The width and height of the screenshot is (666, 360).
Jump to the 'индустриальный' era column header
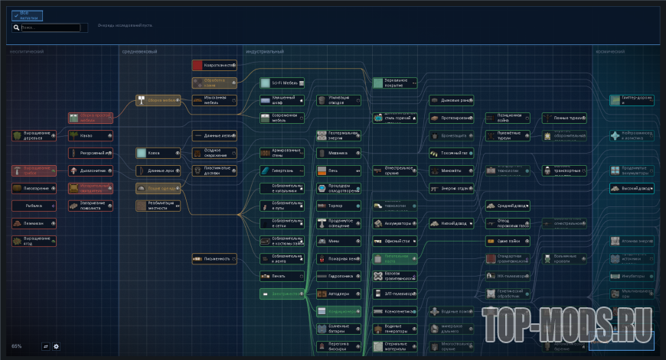click(265, 52)
